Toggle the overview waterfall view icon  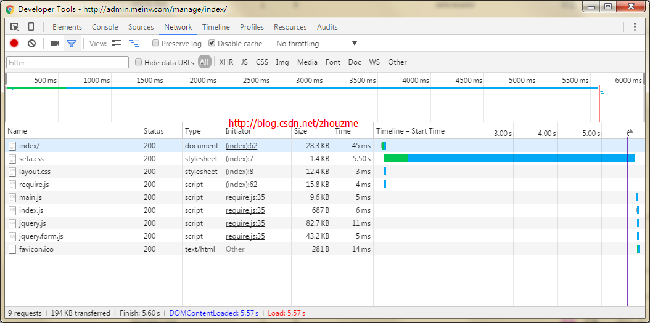133,44
